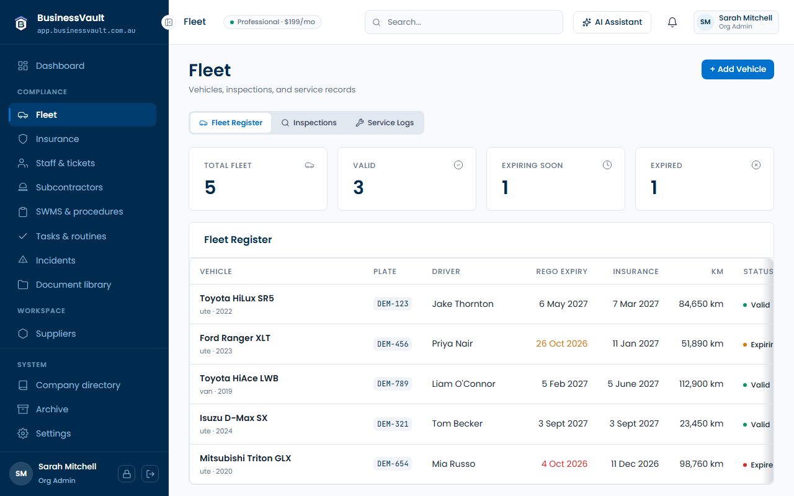794x496 pixels.
Task: Click the Subcontractors hard hat icon
Action: [23, 187]
